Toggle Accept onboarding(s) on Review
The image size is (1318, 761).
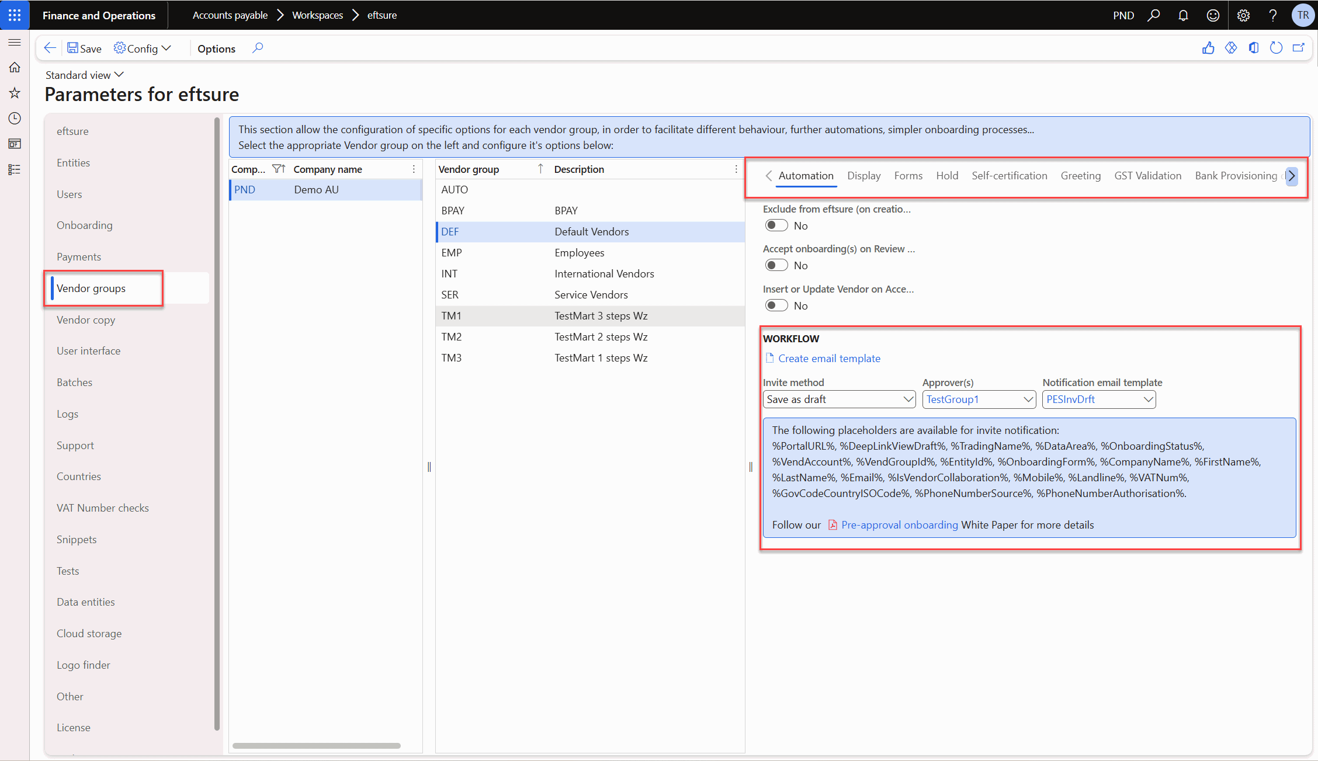pyautogui.click(x=776, y=265)
